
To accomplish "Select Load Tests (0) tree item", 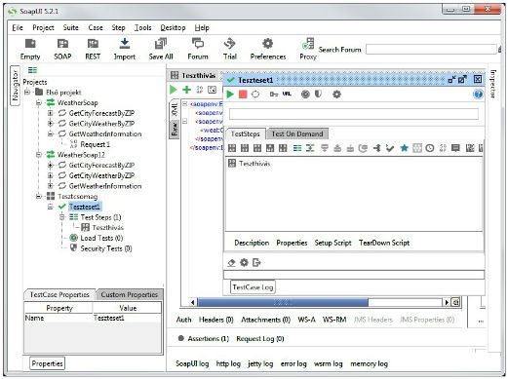I will click(x=101, y=238).
